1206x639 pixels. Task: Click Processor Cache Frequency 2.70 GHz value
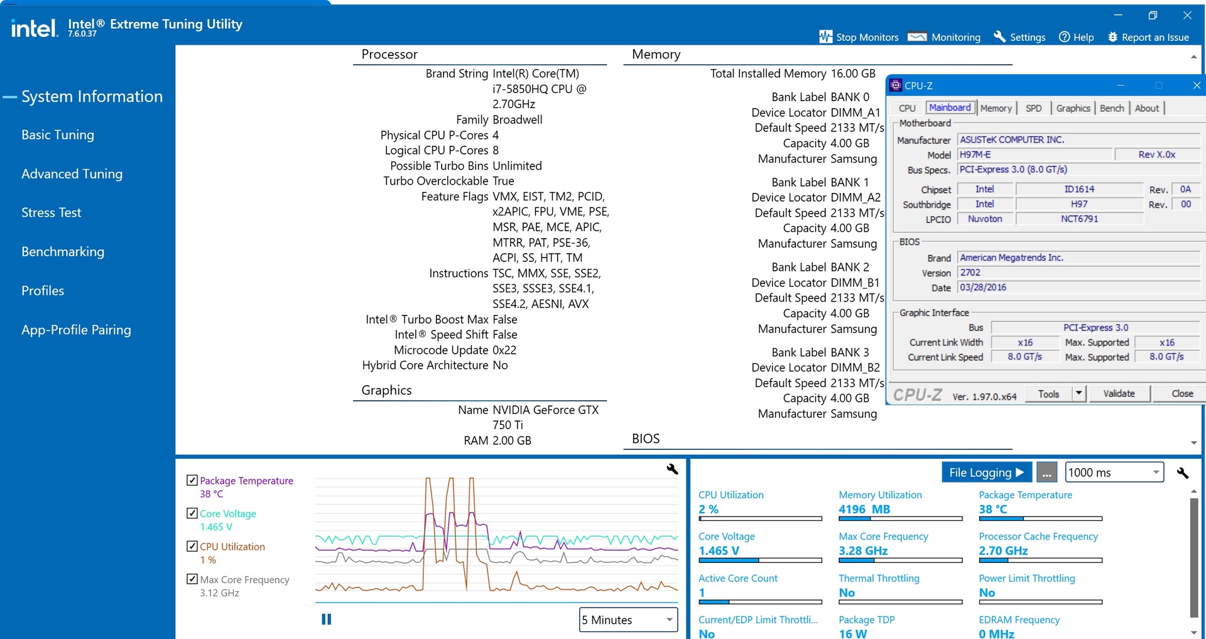click(x=1003, y=550)
